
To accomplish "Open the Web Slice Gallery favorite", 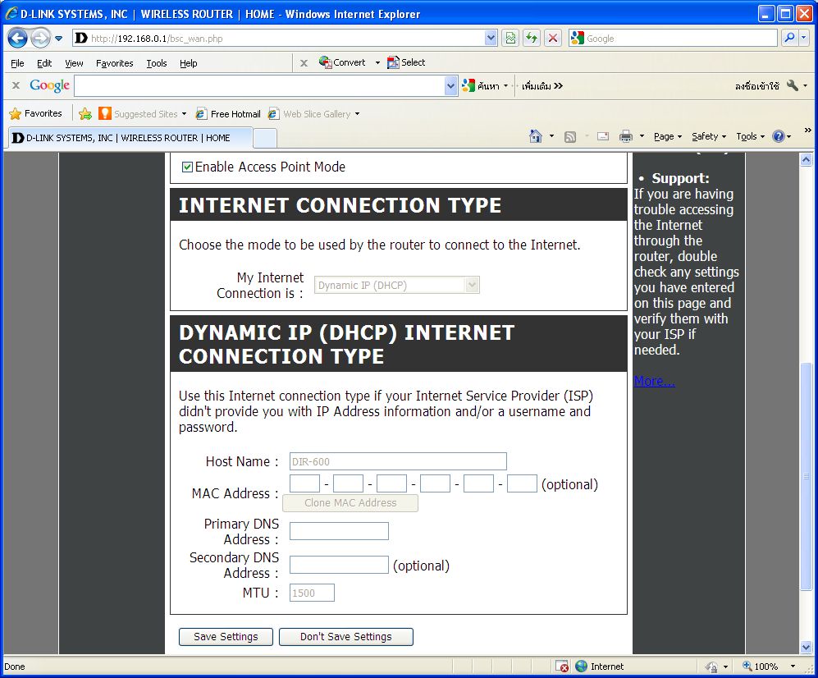I will (313, 114).
